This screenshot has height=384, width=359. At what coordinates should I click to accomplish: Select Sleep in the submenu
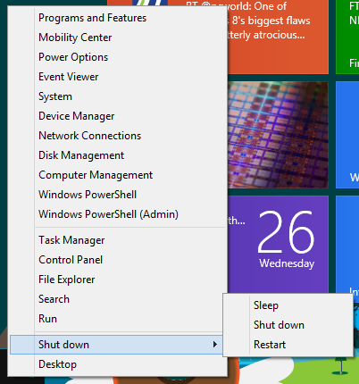[x=266, y=305]
